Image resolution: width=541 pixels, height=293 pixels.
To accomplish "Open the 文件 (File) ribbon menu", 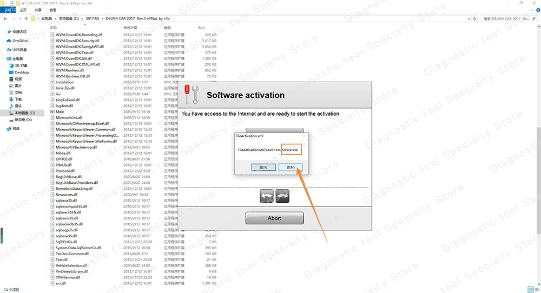I will click(x=8, y=10).
